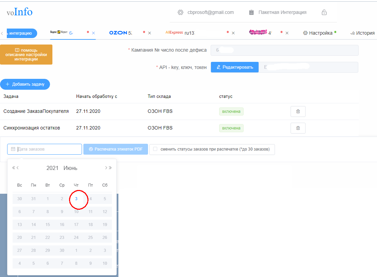Close the OZON integration tab
This screenshot has width=377, height=277.
coord(149,33)
